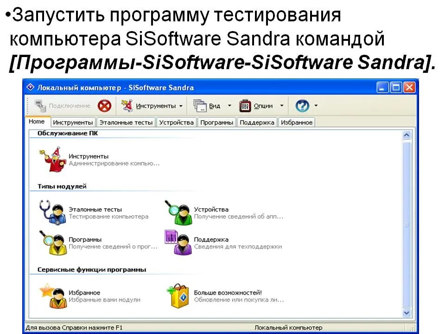445x334 pixels.
Task: Click 'Обновление или покупка ли…' description
Action: click(239, 300)
